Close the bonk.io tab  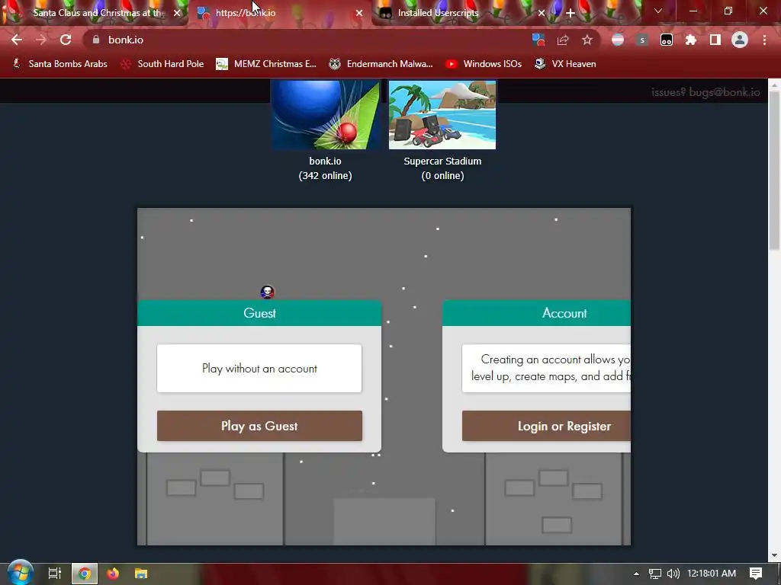coord(359,13)
